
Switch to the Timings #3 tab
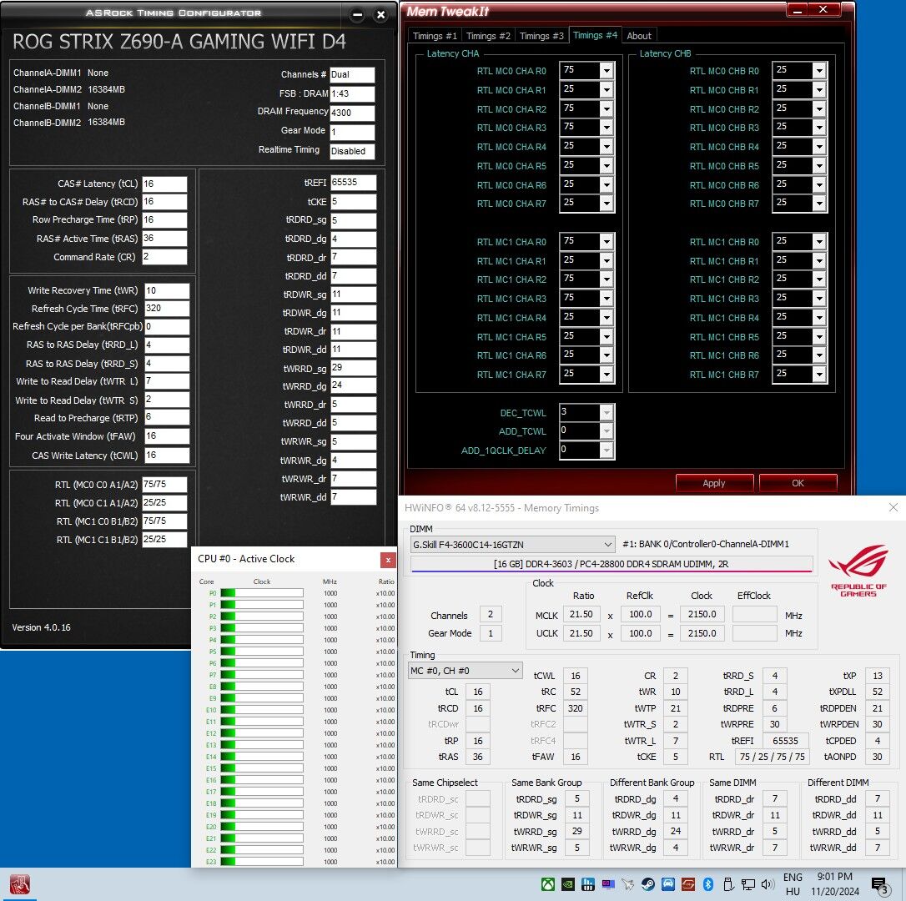pyautogui.click(x=541, y=36)
